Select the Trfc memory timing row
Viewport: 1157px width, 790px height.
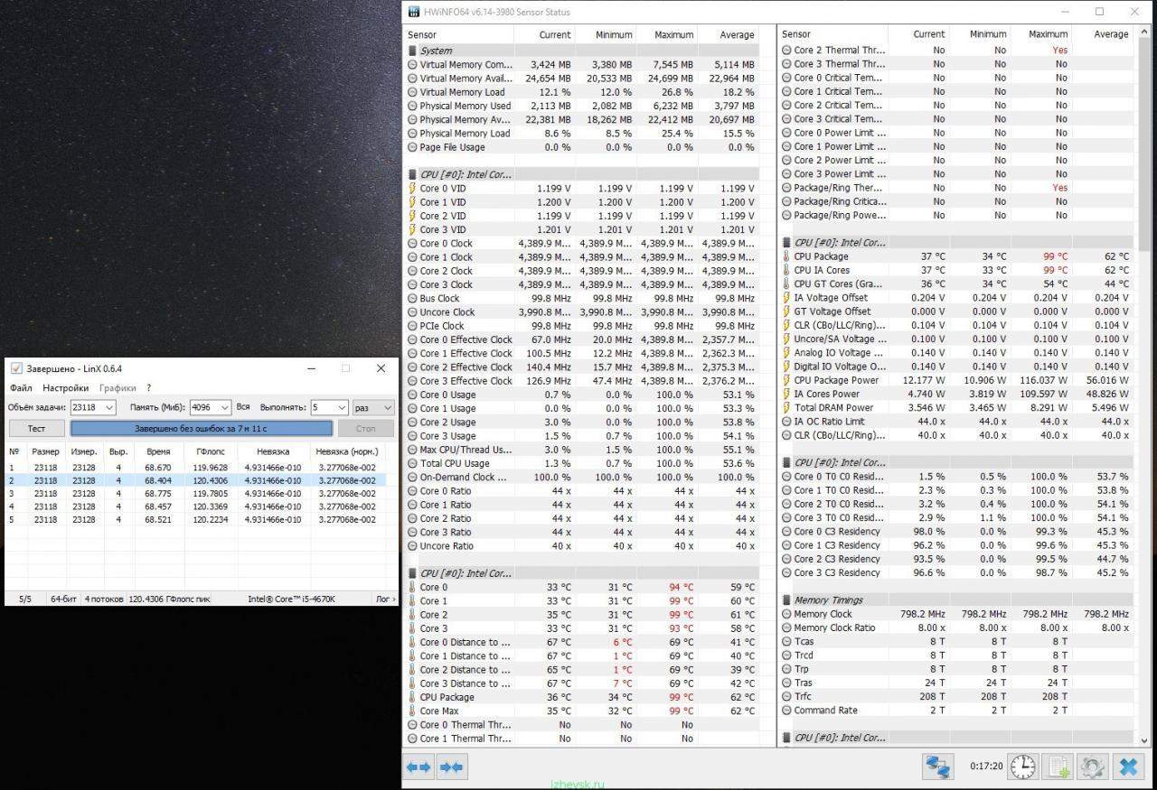tap(956, 697)
